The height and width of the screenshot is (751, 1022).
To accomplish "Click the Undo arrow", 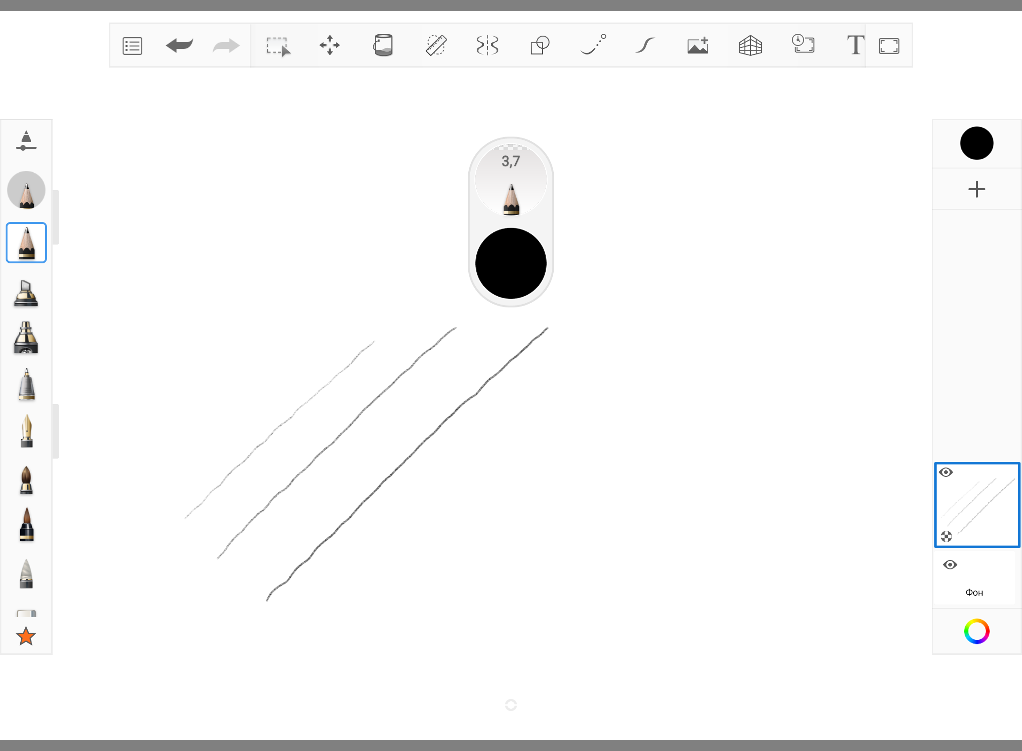I will click(x=179, y=46).
